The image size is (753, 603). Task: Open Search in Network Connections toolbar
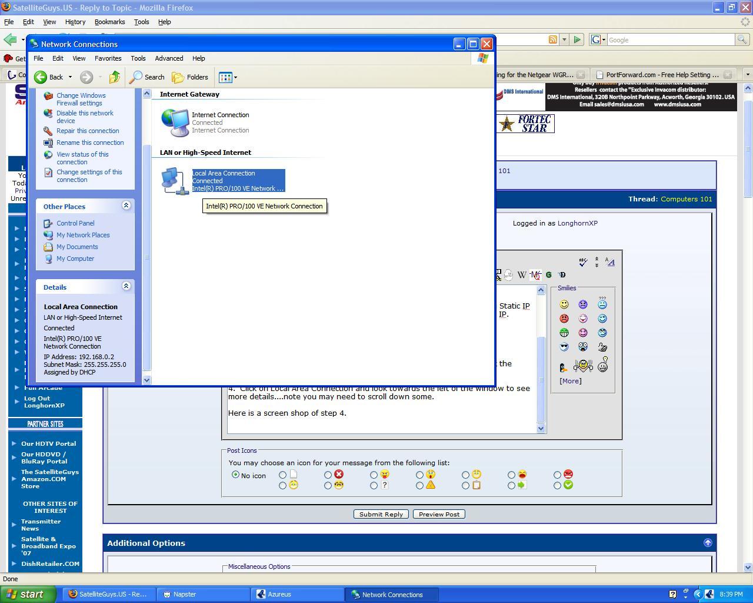click(148, 77)
